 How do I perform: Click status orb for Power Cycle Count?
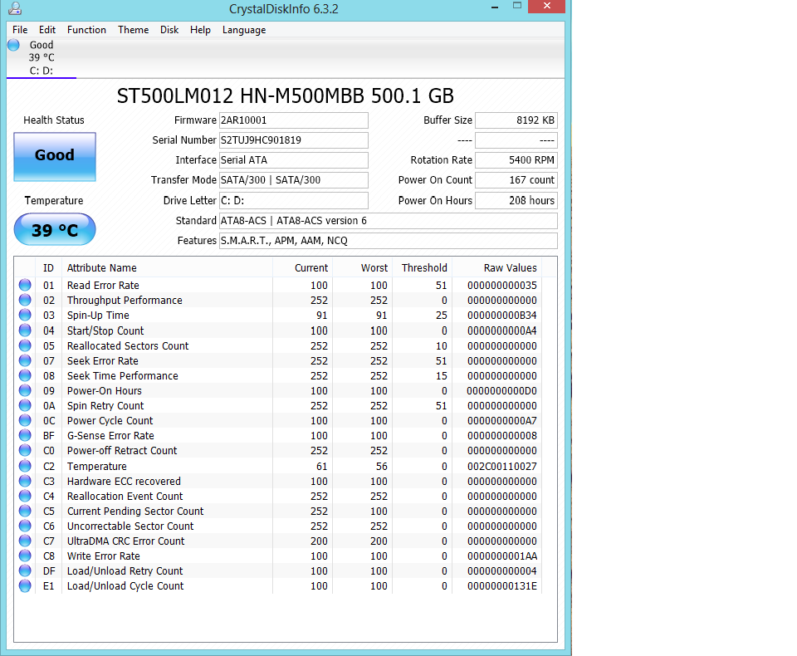pos(25,420)
